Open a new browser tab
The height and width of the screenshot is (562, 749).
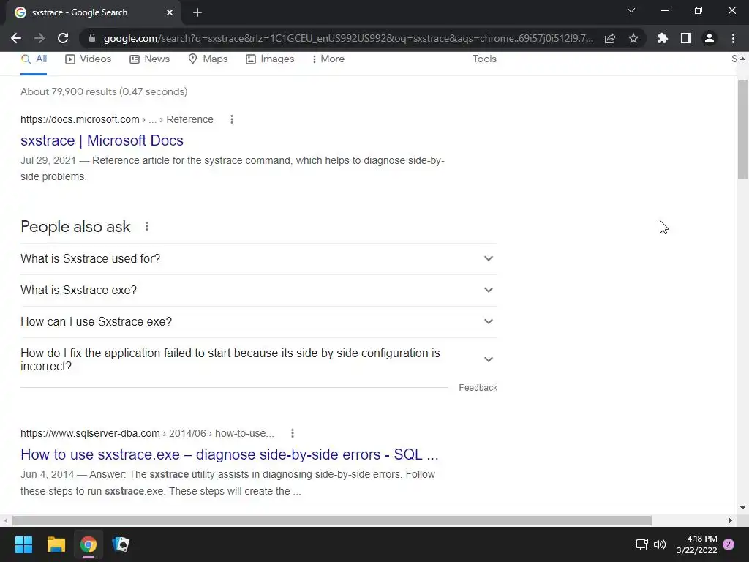pos(197,12)
